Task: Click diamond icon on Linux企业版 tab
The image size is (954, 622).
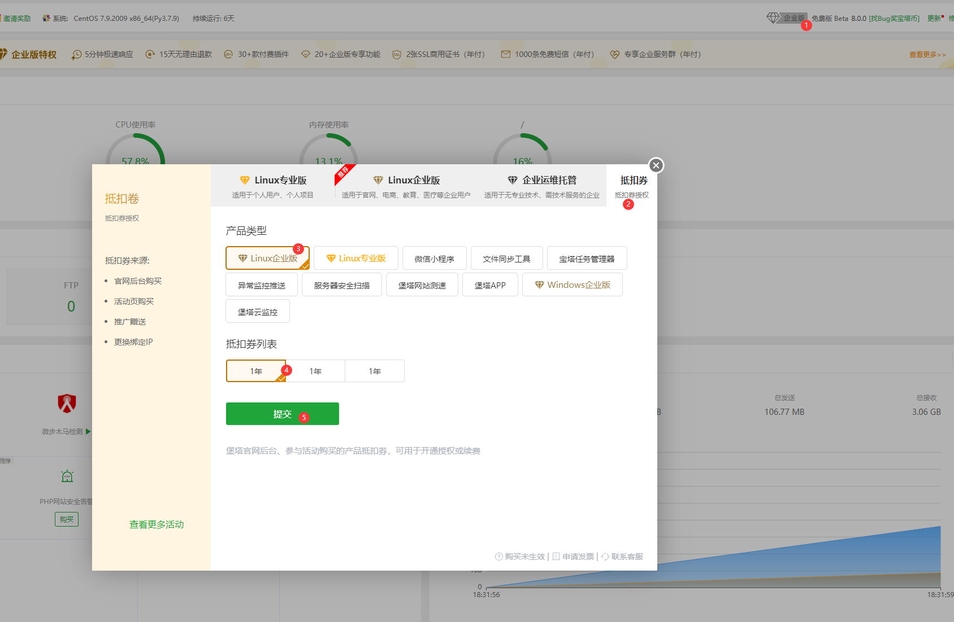Action: coord(378,180)
